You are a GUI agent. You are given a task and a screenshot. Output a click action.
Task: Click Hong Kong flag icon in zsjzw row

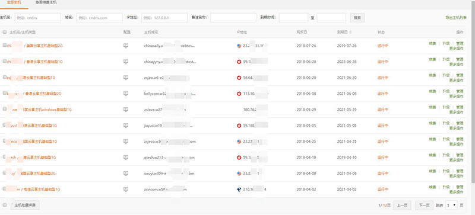(x=239, y=78)
